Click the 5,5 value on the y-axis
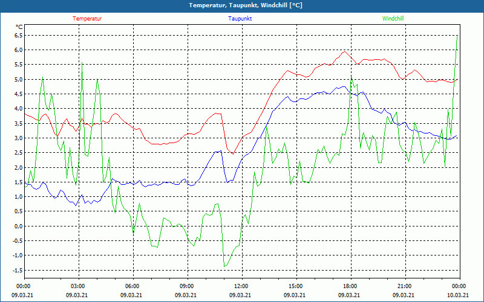This screenshot has height=302, width=484. coord(19,65)
